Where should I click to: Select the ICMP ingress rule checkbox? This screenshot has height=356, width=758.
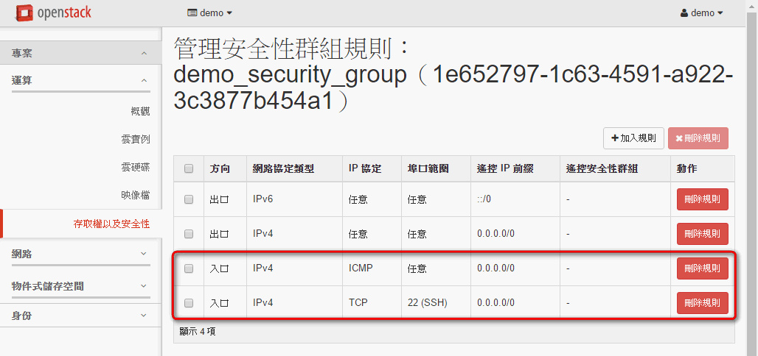189,268
